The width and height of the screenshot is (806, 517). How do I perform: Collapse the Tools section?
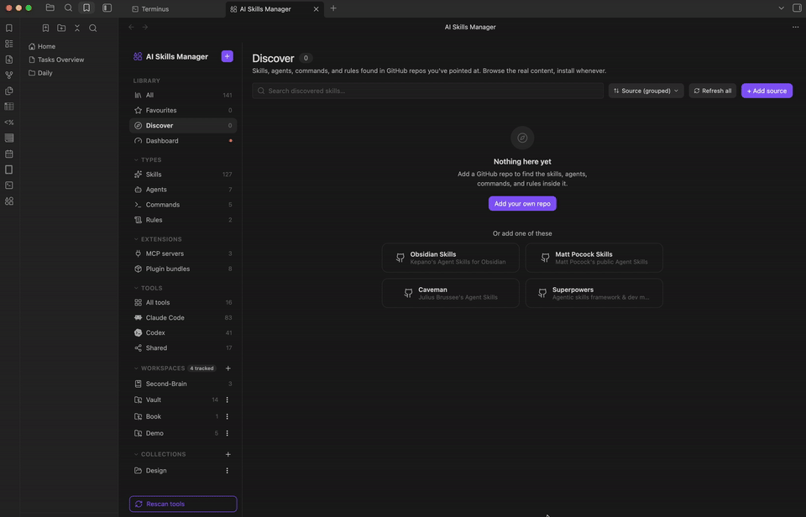148,289
